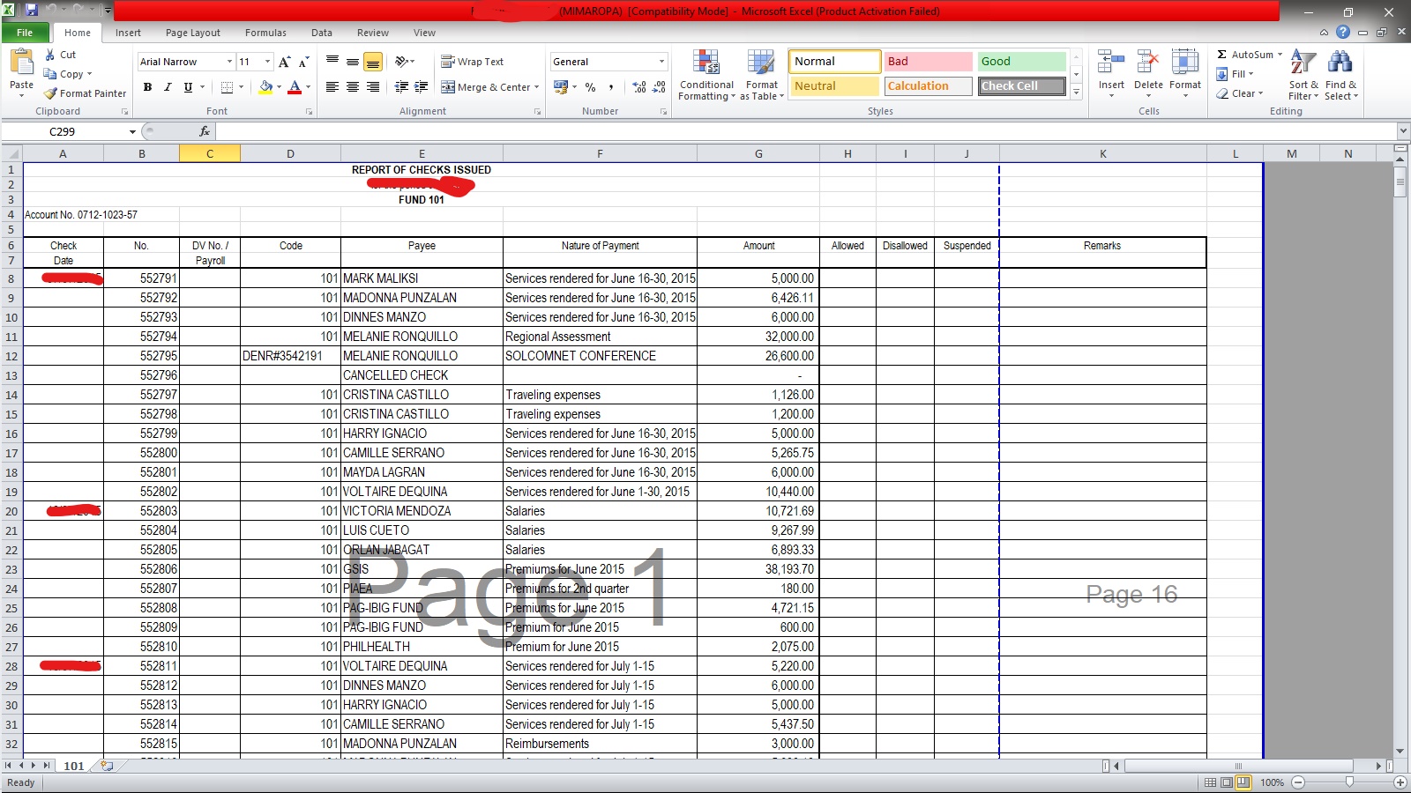
Task: Apply the Bad cell style
Action: point(928,61)
